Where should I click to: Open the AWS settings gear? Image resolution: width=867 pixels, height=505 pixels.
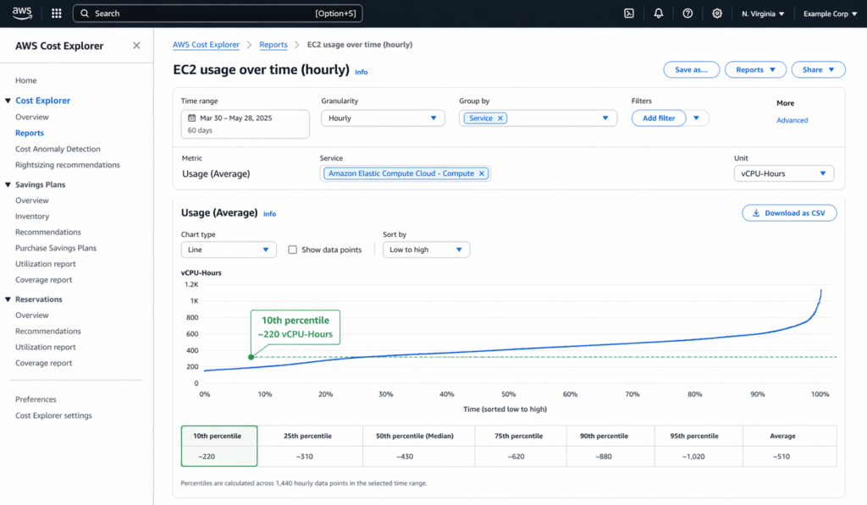click(717, 13)
